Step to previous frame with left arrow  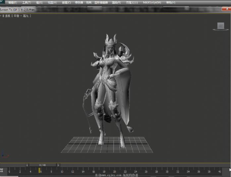[x=27, y=165]
